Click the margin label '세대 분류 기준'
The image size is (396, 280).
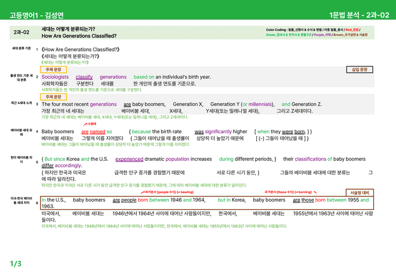(x=22, y=48)
